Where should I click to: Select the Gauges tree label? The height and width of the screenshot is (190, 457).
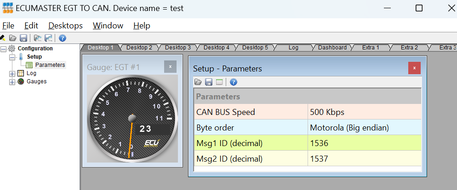37,81
